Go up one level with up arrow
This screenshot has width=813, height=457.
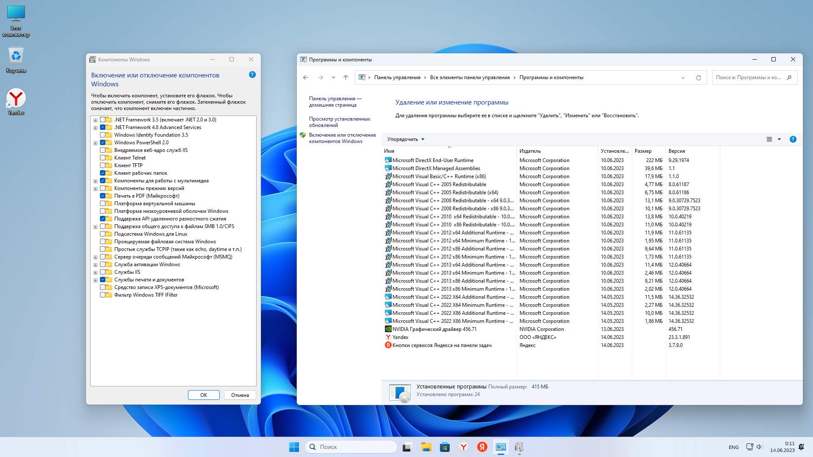(346, 77)
